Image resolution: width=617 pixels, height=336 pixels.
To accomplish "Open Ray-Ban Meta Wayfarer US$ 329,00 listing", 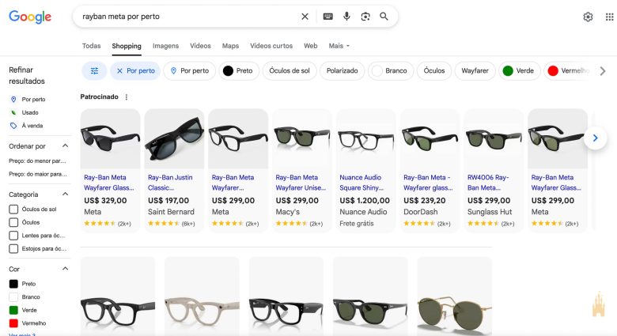I will pos(110,169).
